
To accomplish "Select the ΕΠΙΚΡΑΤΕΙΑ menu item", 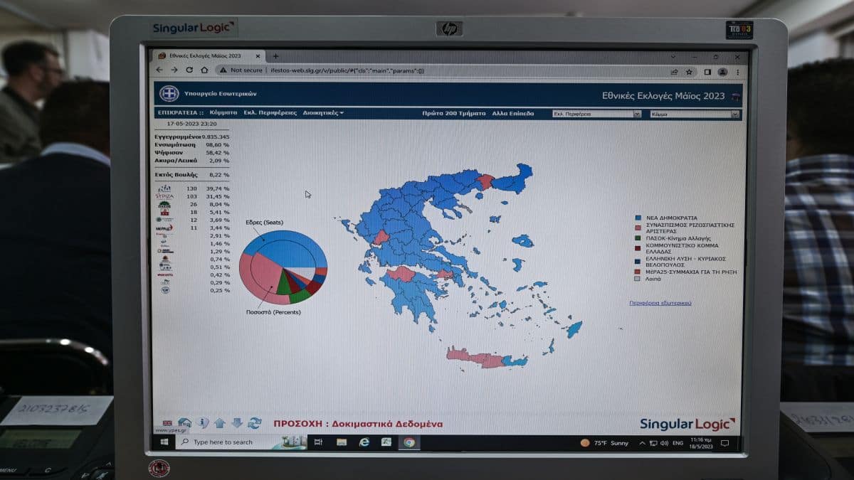I will click(180, 113).
